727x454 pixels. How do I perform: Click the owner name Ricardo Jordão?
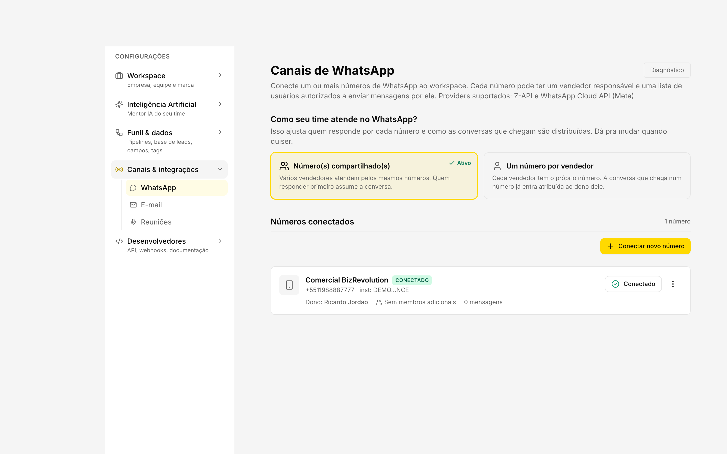click(346, 302)
